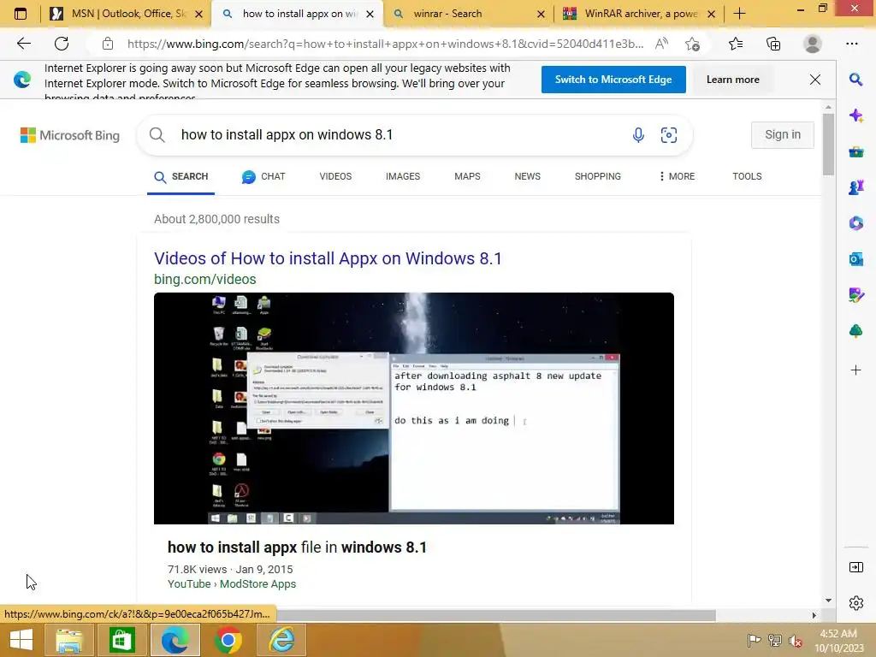The image size is (876, 657).
Task: Open the Favorites list icon
Action: click(x=736, y=44)
